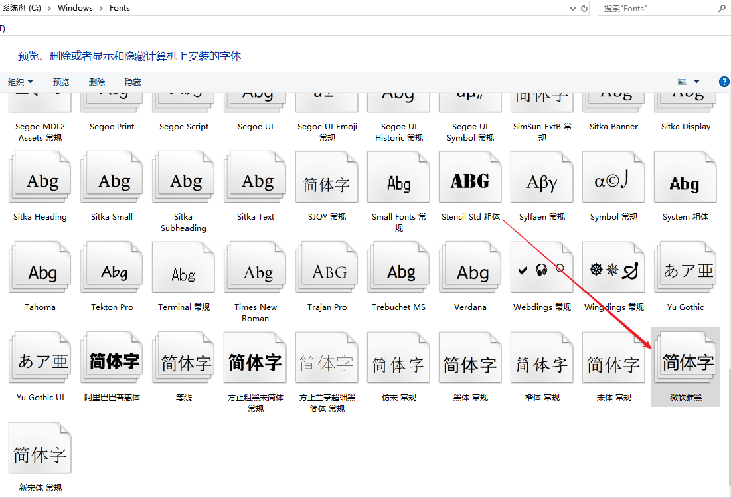Select the Small Fonts 常规 font icon

(x=398, y=177)
